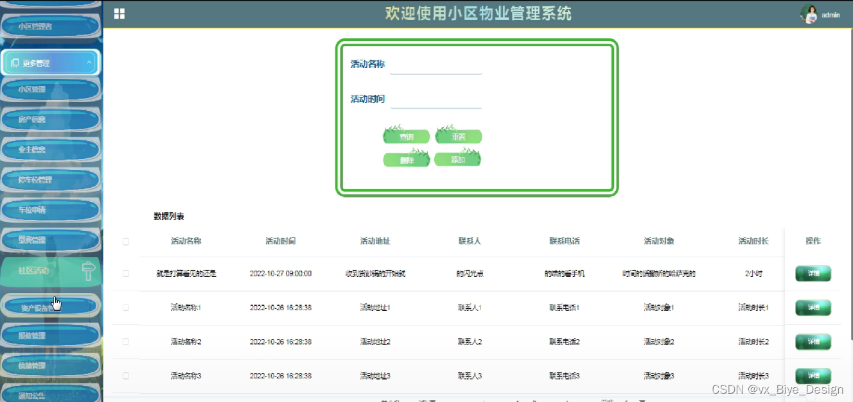Viewport: 853px width, 402px height.
Task: Select cell 2022-10-27 09:00:00
Action: click(281, 274)
